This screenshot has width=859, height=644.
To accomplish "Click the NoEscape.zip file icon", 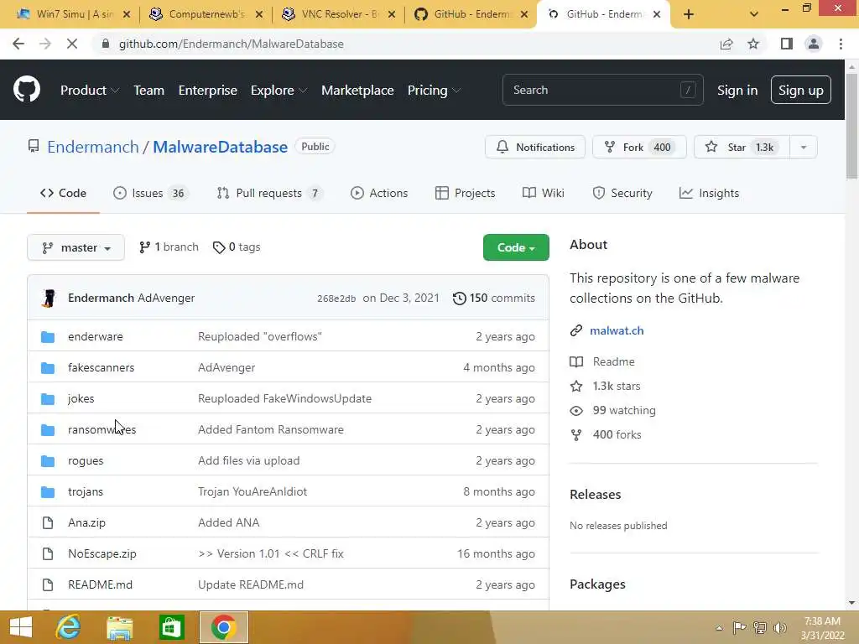I will 48,553.
